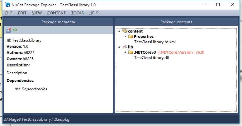Select the TestClassLibrary.dll file
The height and width of the screenshot is (126, 242).
[151, 58]
